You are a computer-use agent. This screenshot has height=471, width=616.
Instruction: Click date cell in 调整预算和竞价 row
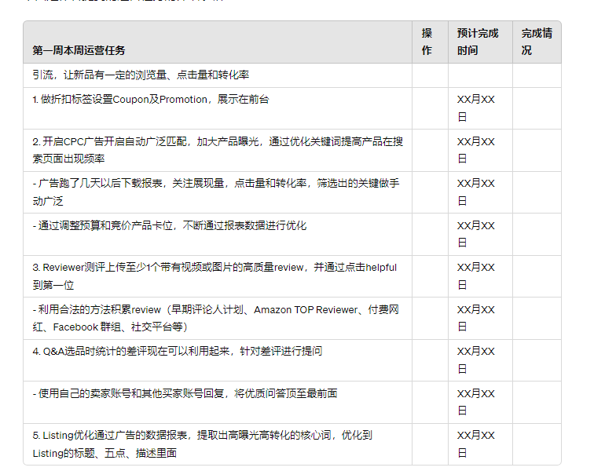pyautogui.click(x=476, y=234)
